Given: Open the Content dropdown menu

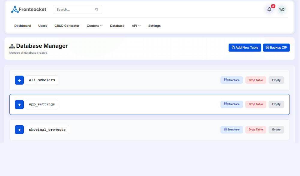Looking at the screenshot, I should click(x=94, y=26).
